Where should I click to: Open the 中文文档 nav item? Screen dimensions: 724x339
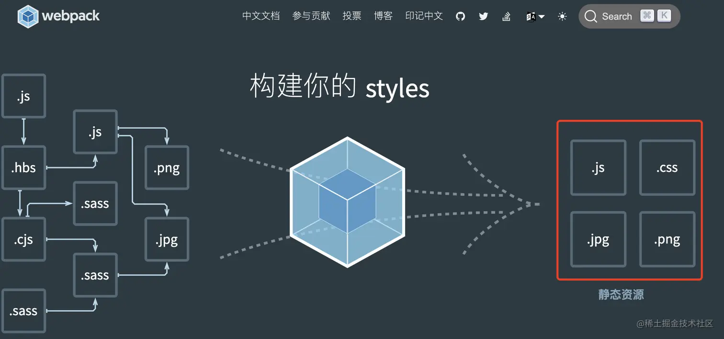tap(261, 16)
